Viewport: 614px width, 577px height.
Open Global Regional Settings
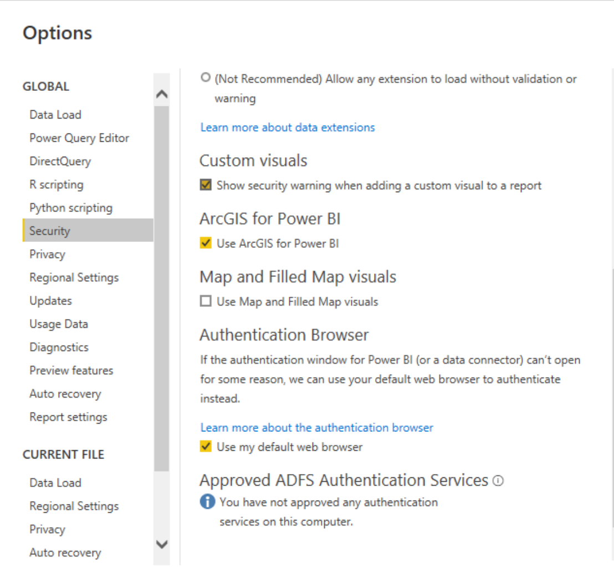(74, 277)
